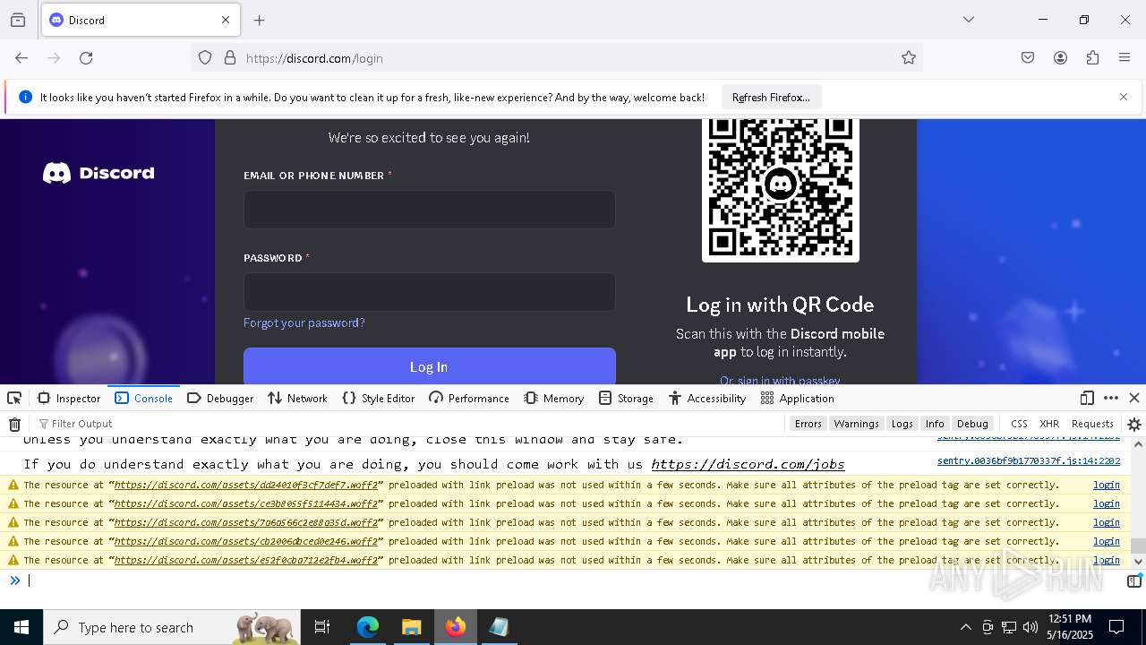Open the Pocket save icon
1146x645 pixels.
pyautogui.click(x=1028, y=58)
